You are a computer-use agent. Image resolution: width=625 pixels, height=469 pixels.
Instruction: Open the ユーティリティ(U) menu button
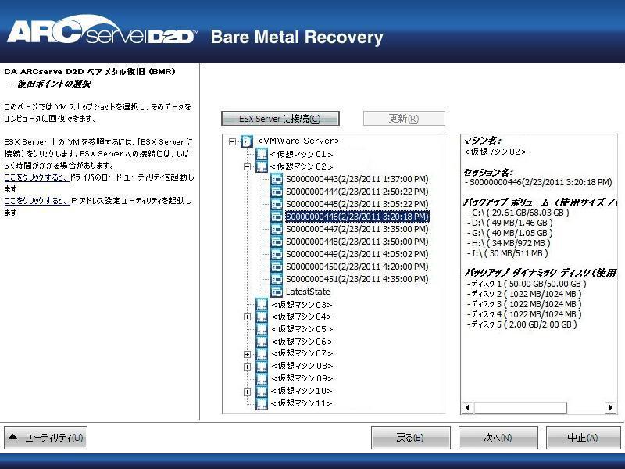[45, 438]
